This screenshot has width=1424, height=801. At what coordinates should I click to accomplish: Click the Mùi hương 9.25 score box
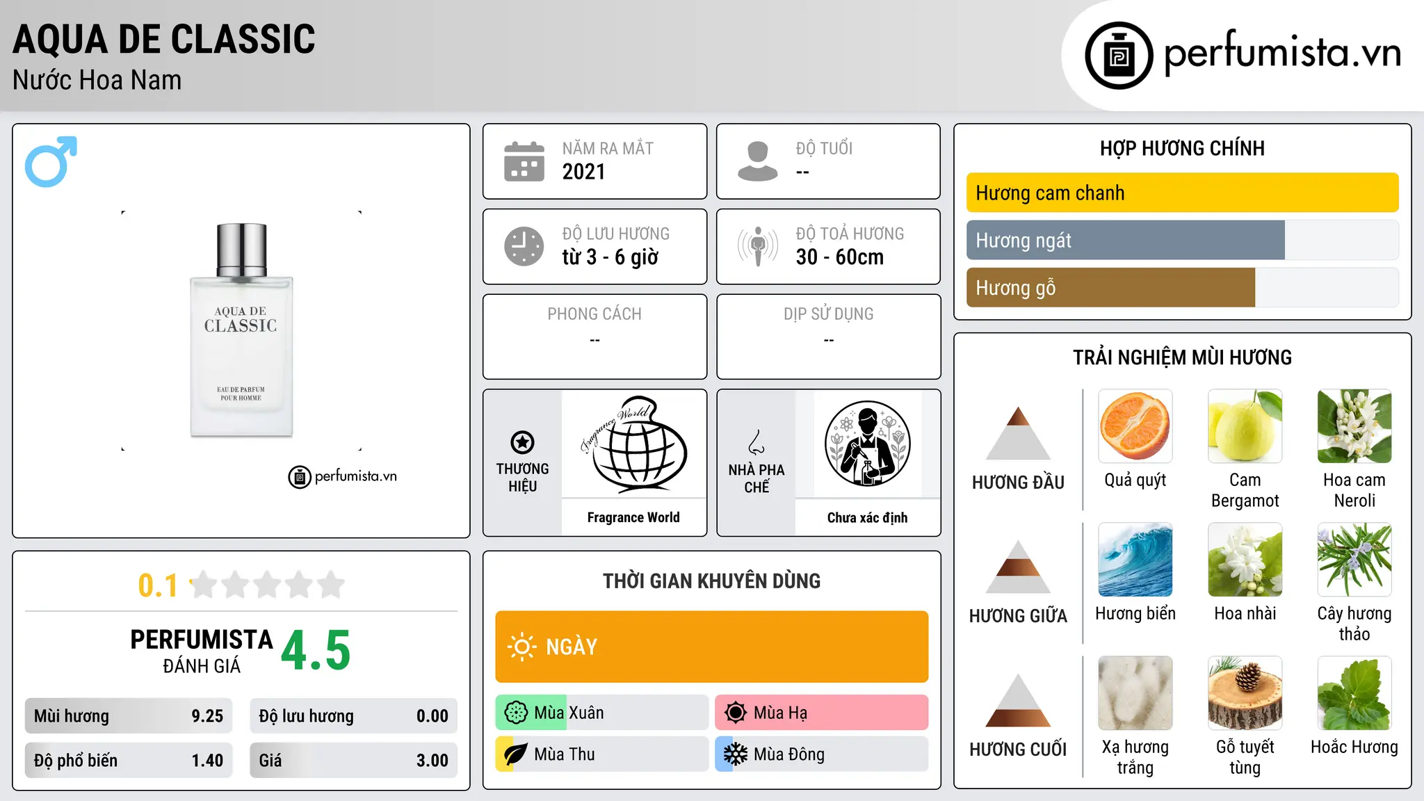click(x=129, y=716)
